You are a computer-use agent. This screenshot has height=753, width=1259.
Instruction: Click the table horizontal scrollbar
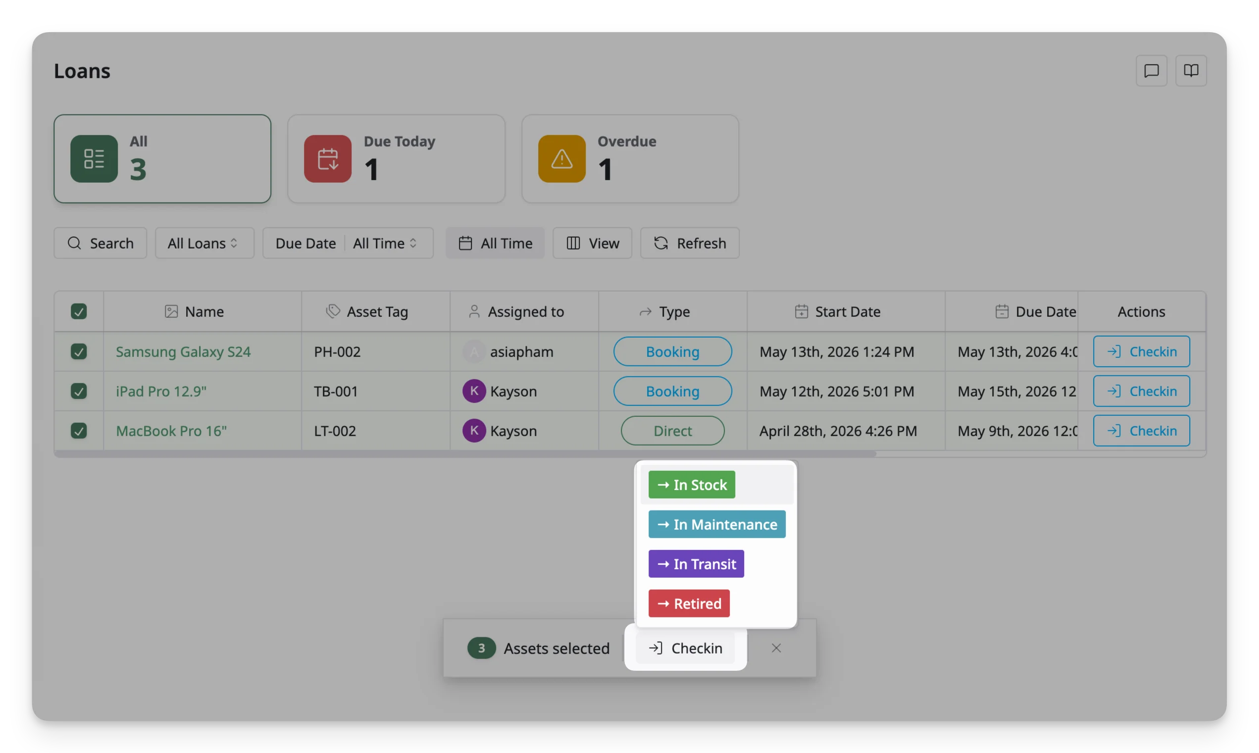[465, 453]
